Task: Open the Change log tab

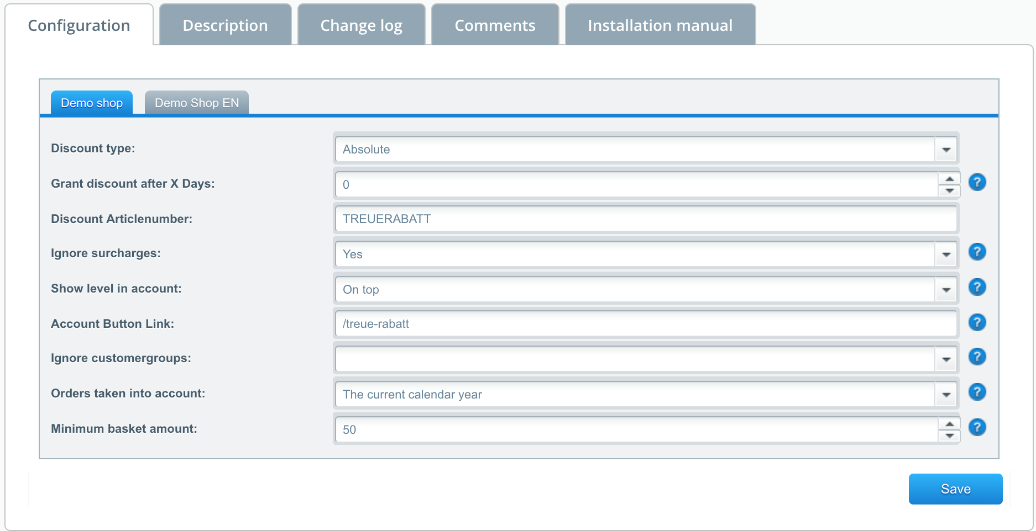Action: [x=362, y=25]
